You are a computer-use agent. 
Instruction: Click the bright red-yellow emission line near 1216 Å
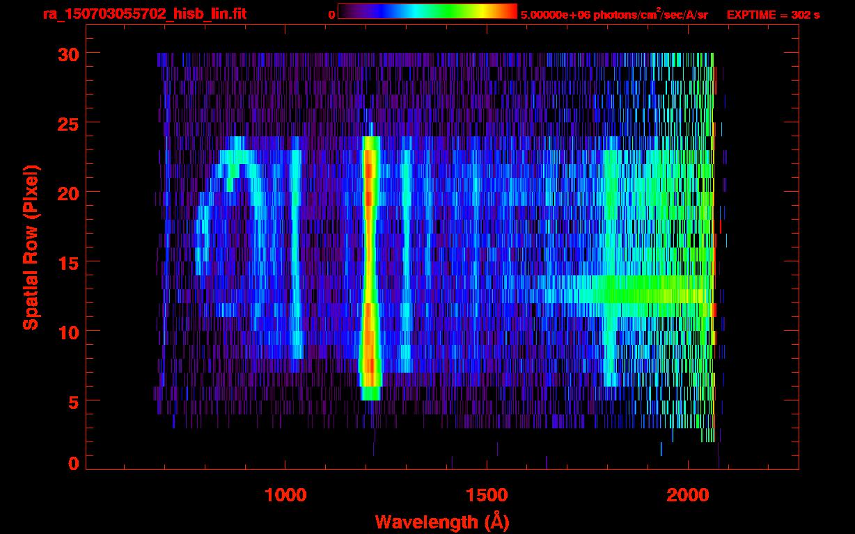[x=370, y=268]
